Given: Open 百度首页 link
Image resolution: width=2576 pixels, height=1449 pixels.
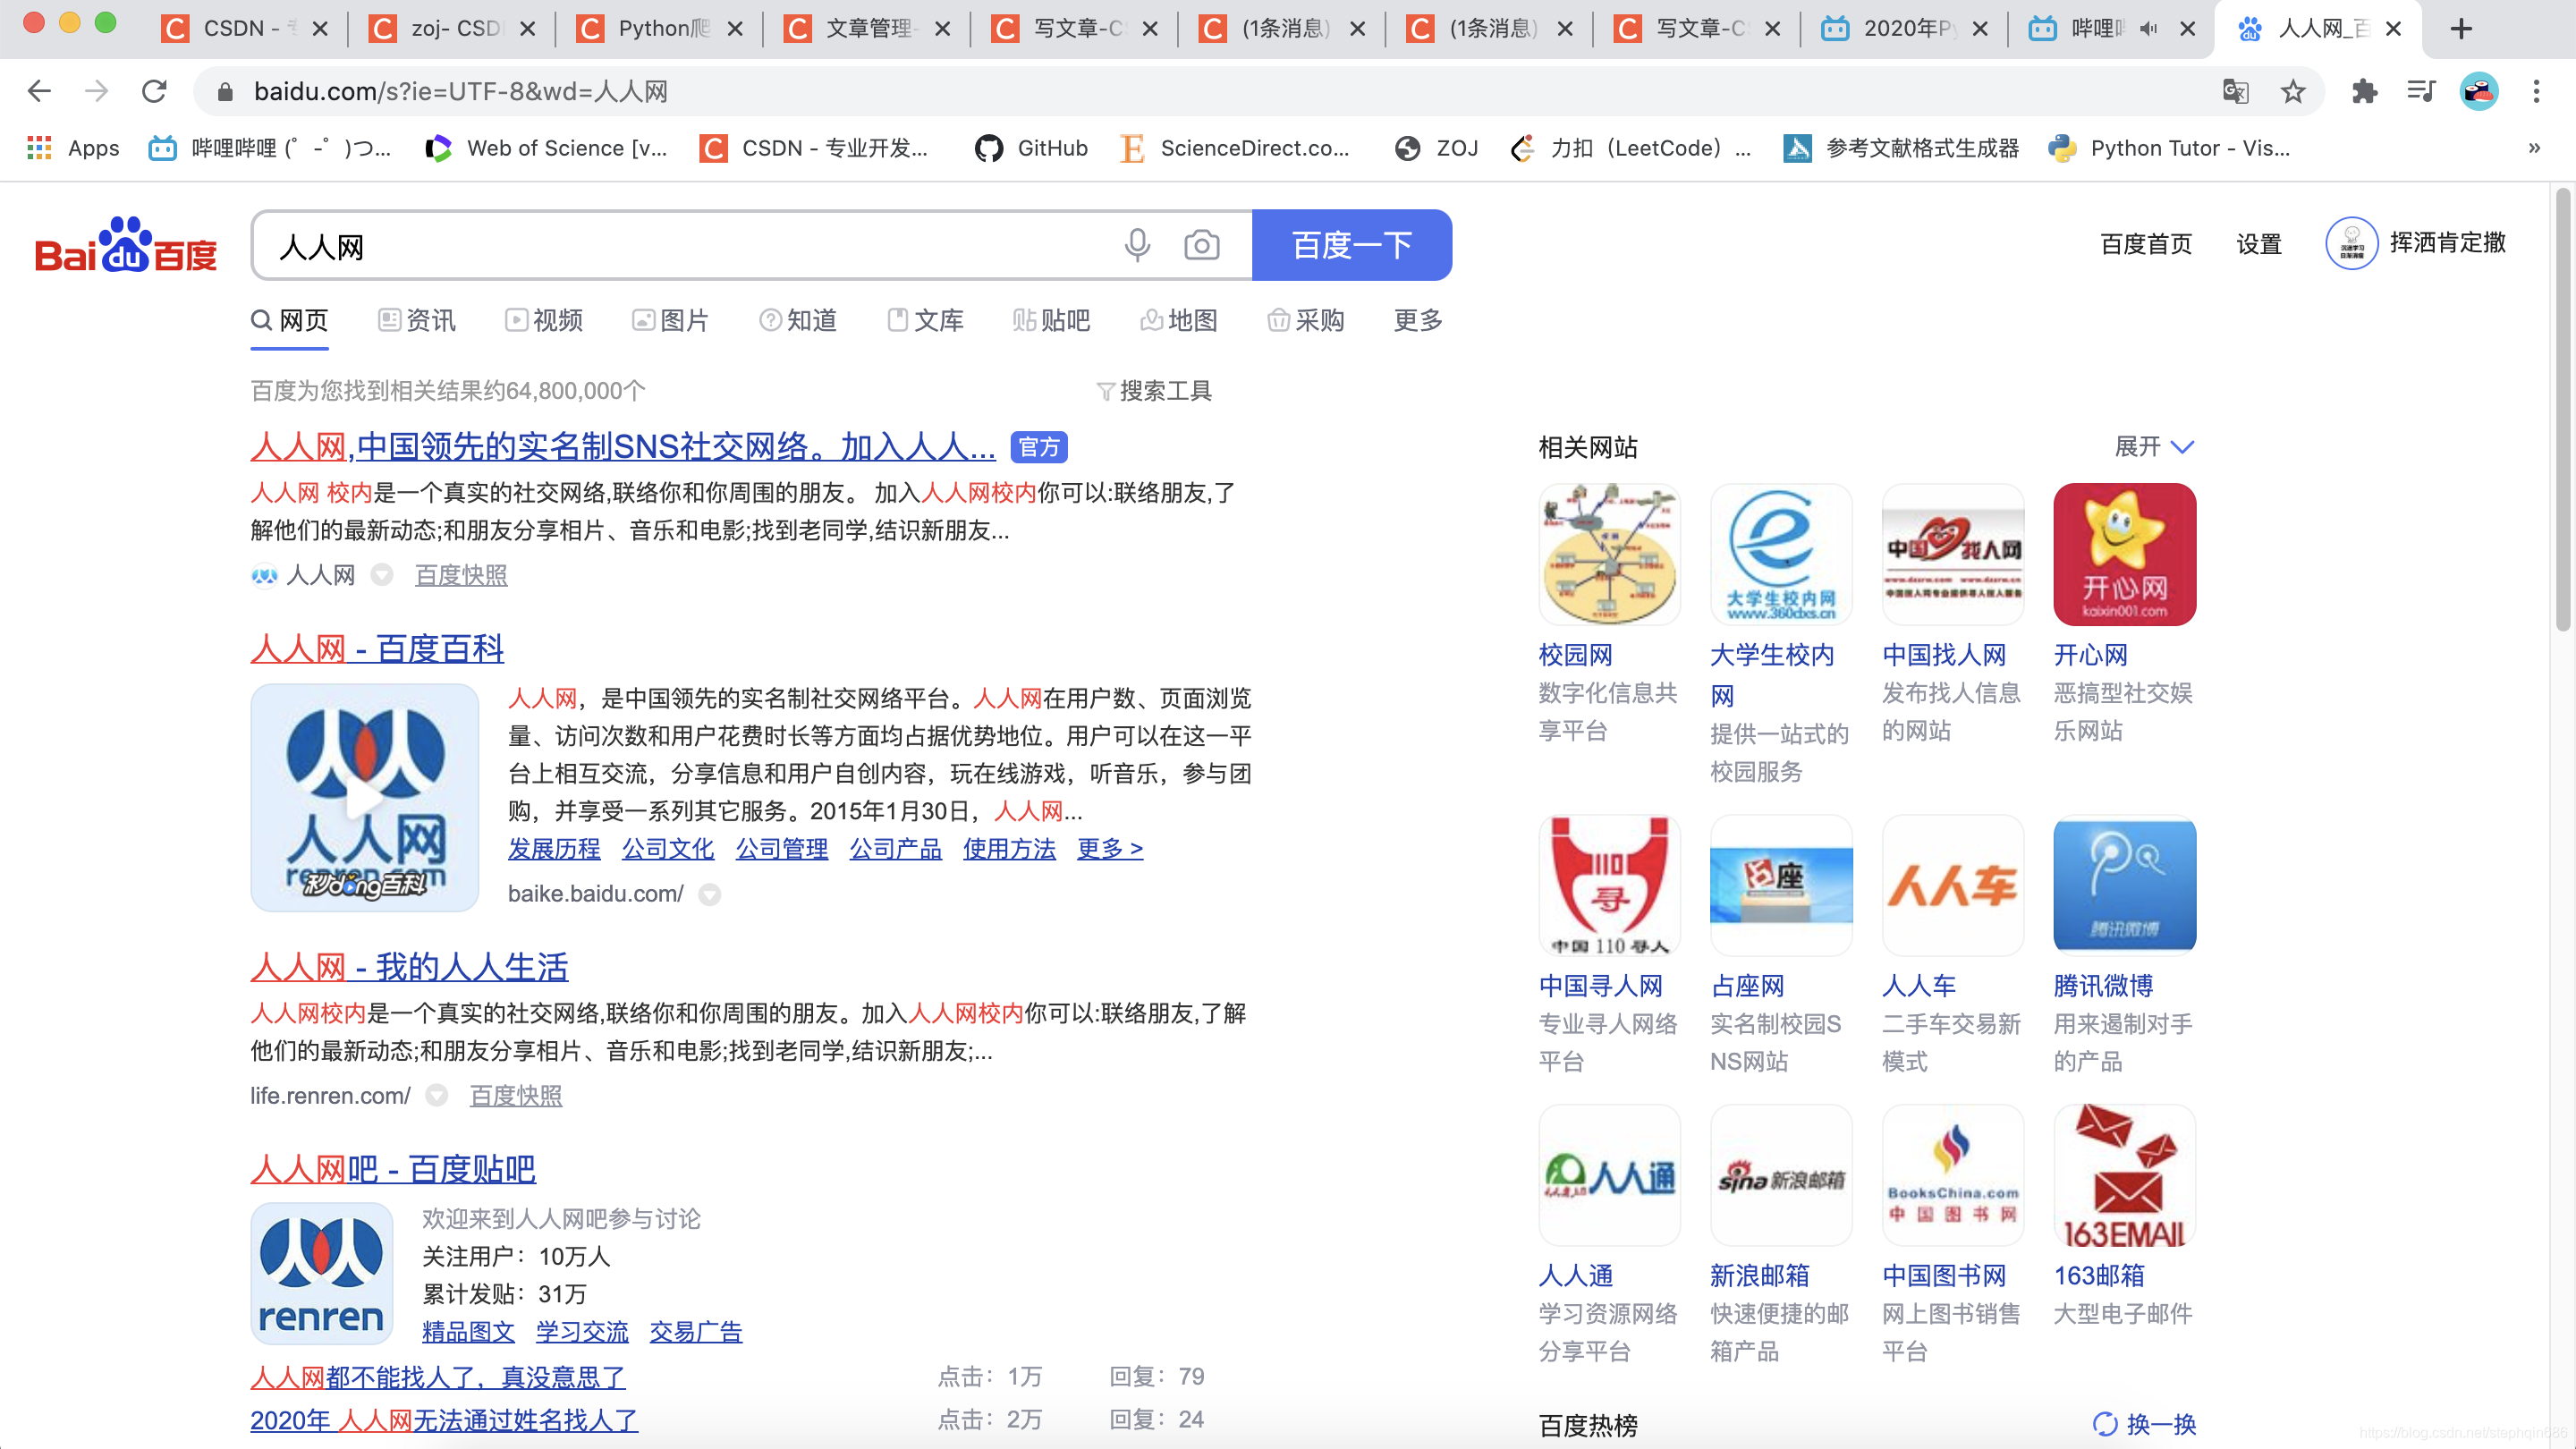Looking at the screenshot, I should [2146, 243].
